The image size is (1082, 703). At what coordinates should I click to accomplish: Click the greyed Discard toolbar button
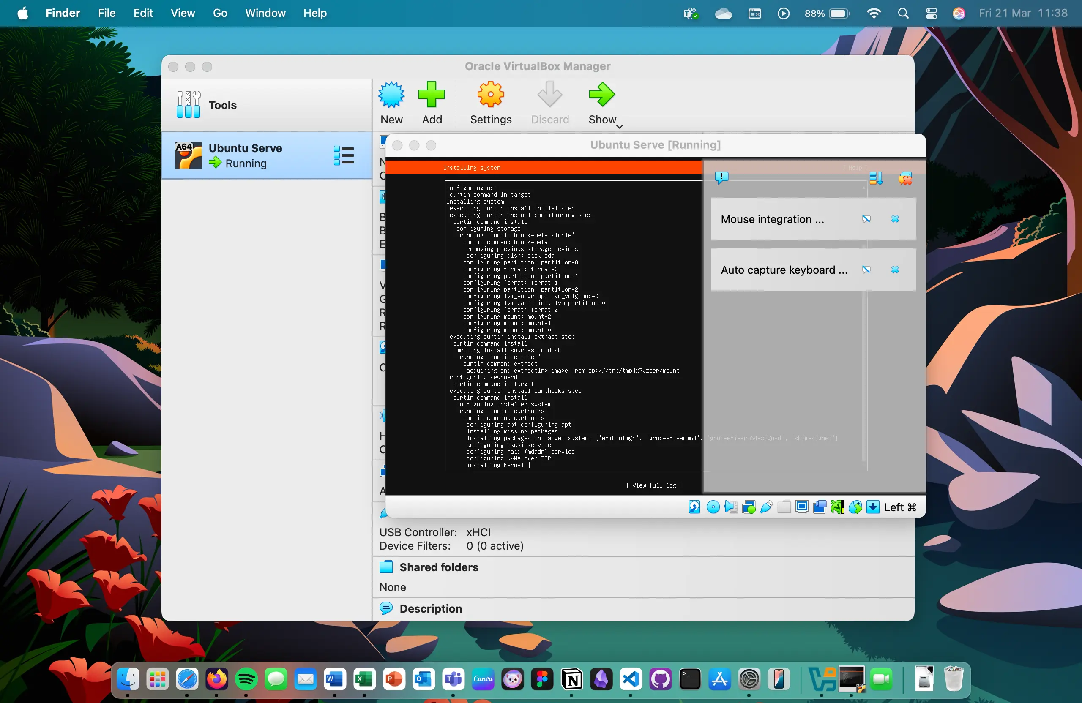[549, 103]
